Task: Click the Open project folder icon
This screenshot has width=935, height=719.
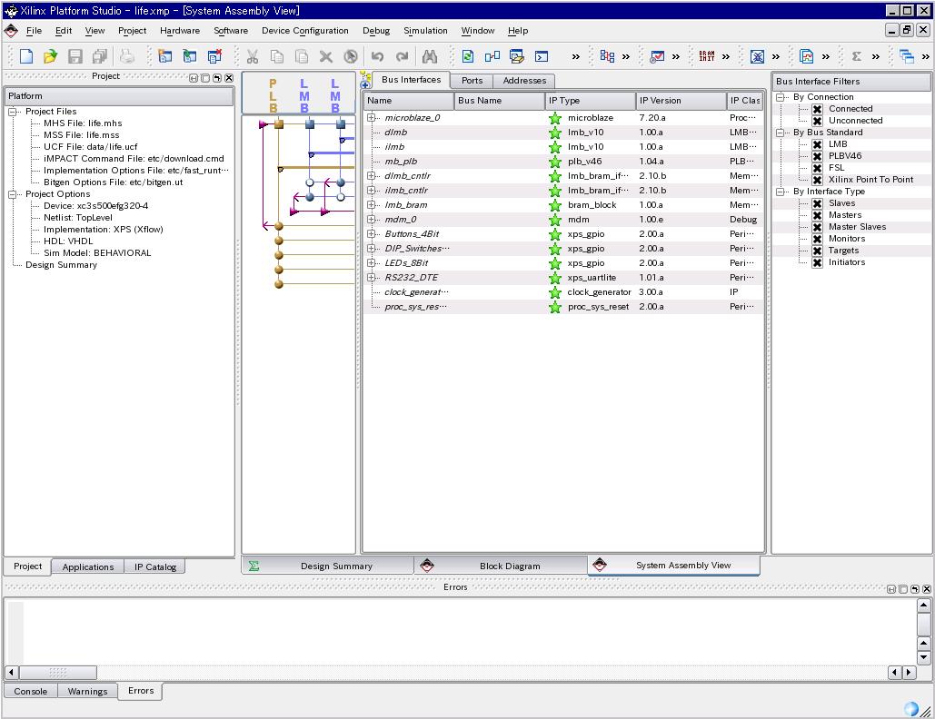Action: [51, 56]
